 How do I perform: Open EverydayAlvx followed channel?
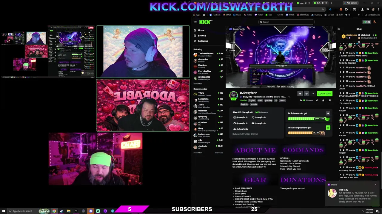208,72
